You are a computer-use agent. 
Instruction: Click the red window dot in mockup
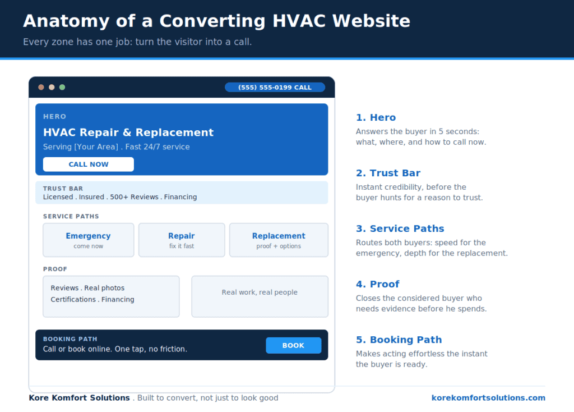(x=41, y=87)
